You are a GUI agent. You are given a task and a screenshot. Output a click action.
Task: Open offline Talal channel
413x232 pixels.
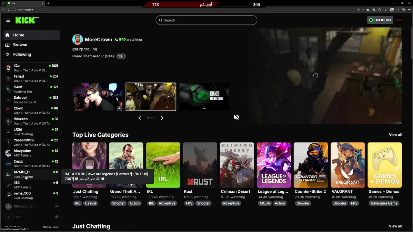[32, 217]
